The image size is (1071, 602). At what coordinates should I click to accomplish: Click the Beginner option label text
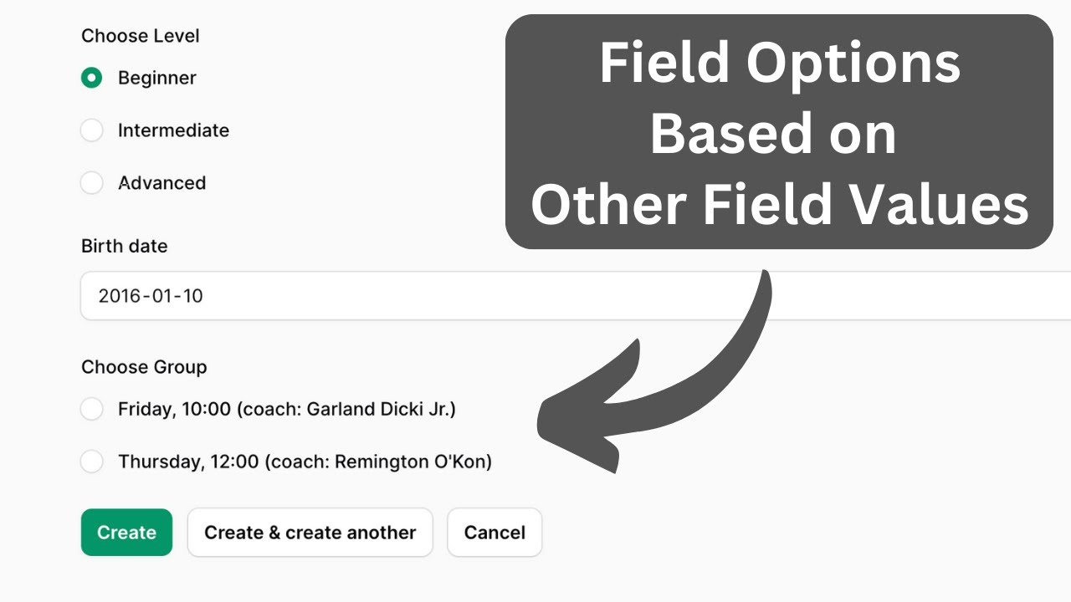tap(157, 78)
